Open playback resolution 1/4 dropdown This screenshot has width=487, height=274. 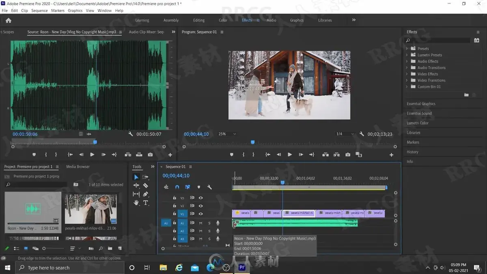click(344, 134)
